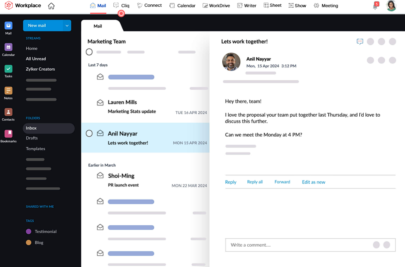Screen dimensions: 405x267
Task: Open the Sheet app from the top bar
Action: [x=272, y=5]
